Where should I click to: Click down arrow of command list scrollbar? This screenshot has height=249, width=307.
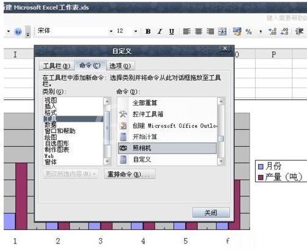tap(221, 162)
